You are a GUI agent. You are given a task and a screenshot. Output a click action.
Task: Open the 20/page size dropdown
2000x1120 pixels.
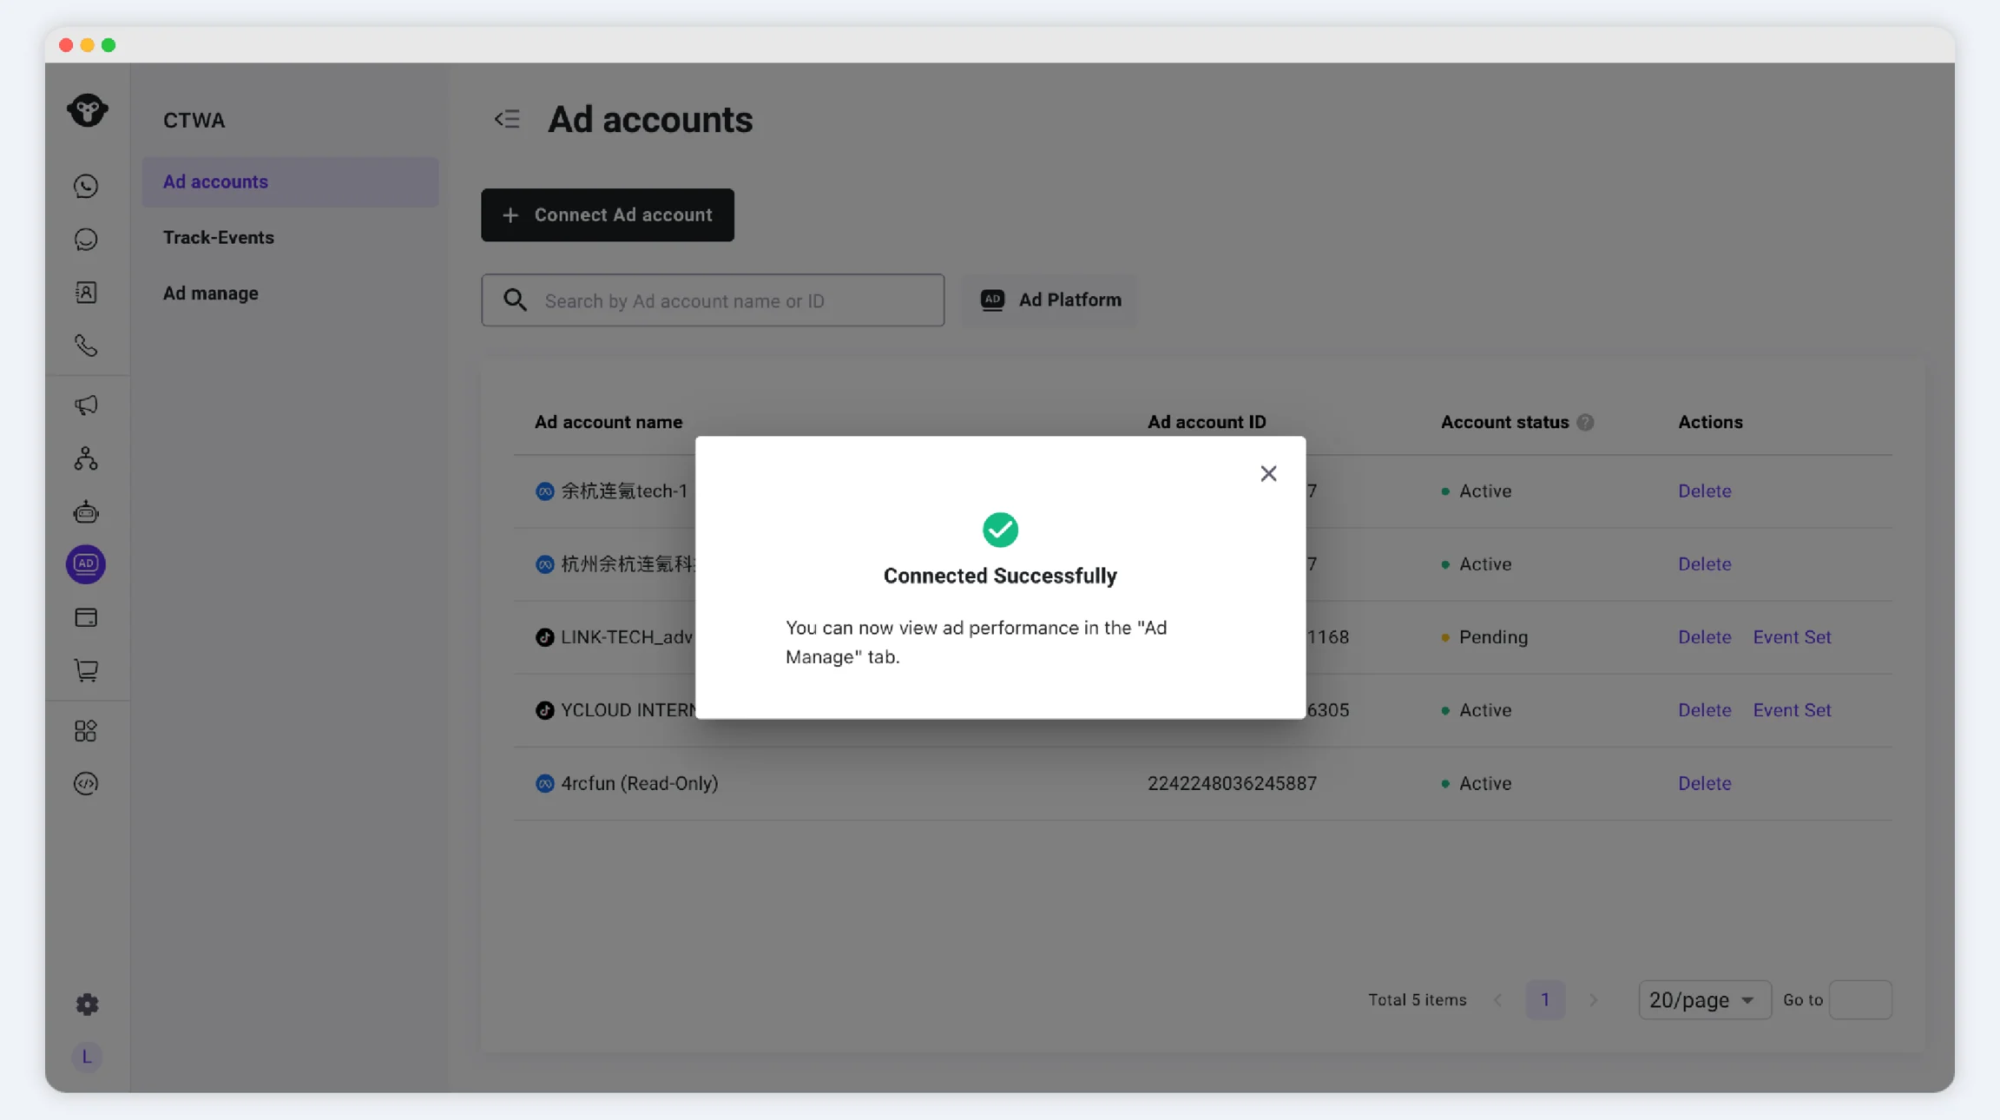point(1704,1000)
